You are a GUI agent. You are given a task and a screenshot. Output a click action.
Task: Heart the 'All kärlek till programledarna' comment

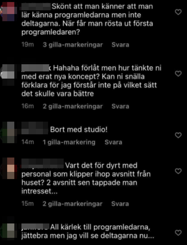(178, 233)
